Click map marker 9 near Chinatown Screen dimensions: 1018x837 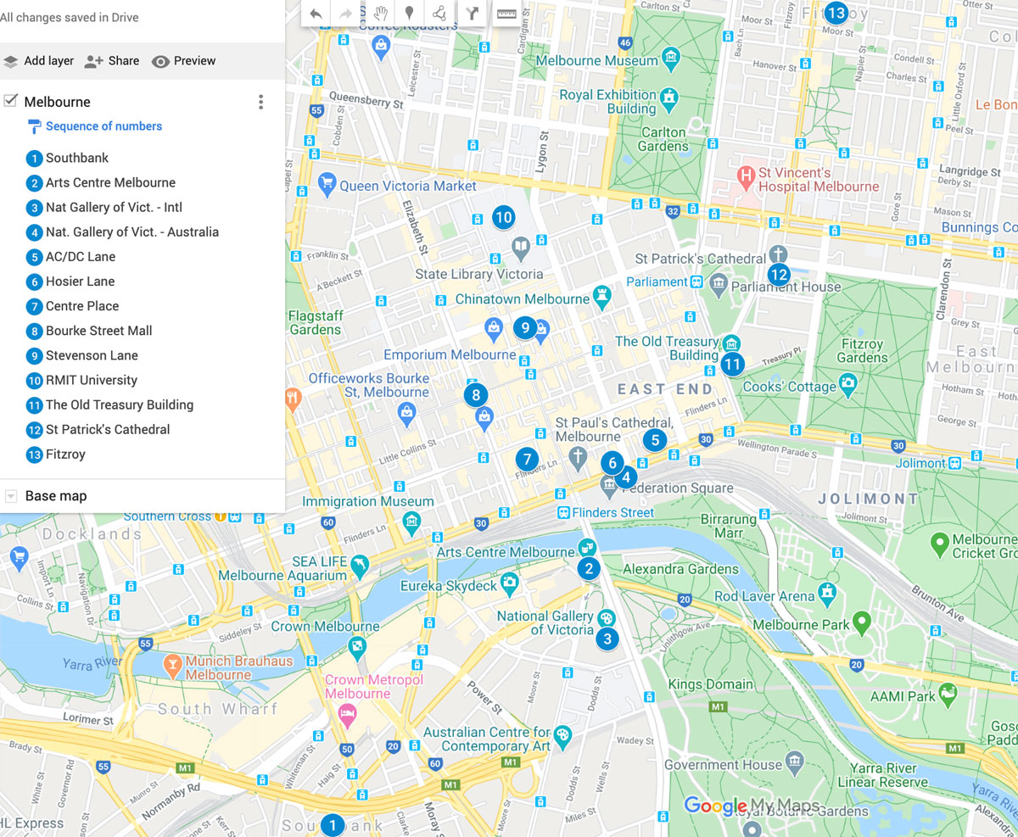point(525,326)
